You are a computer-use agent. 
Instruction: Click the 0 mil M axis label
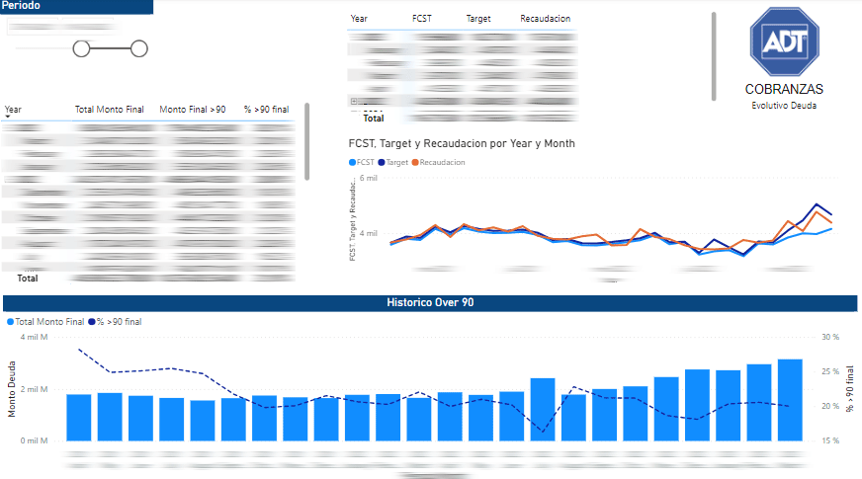click(34, 440)
